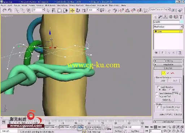Toggle the Percent Snap icon

(x=133, y=10)
